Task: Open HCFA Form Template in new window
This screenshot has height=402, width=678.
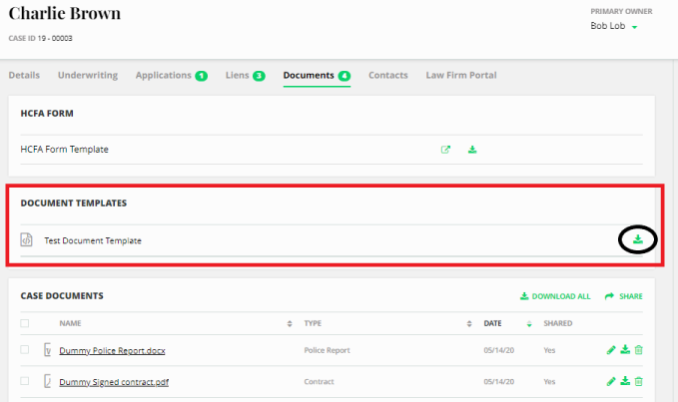Action: (445, 150)
